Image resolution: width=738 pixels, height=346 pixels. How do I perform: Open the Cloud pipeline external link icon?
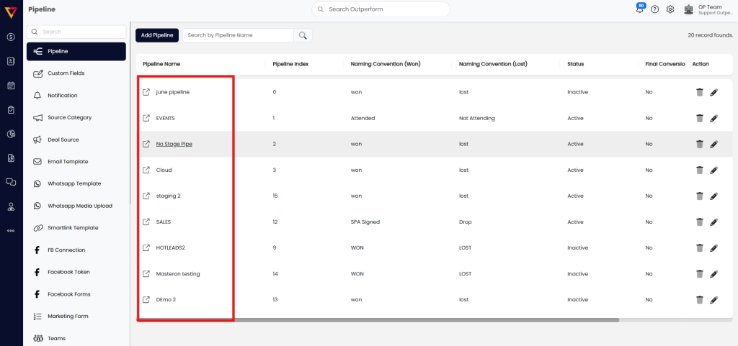click(146, 170)
